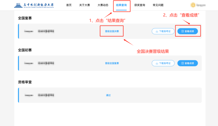
Task: Click the 通过 status under 资格审查
Action: pos(108,95)
